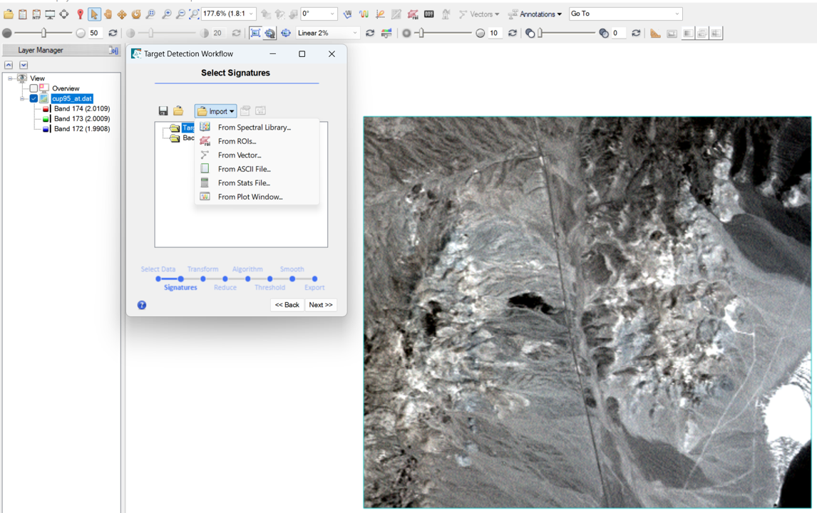
Task: Open a signature file via the folder icon
Action: point(178,110)
